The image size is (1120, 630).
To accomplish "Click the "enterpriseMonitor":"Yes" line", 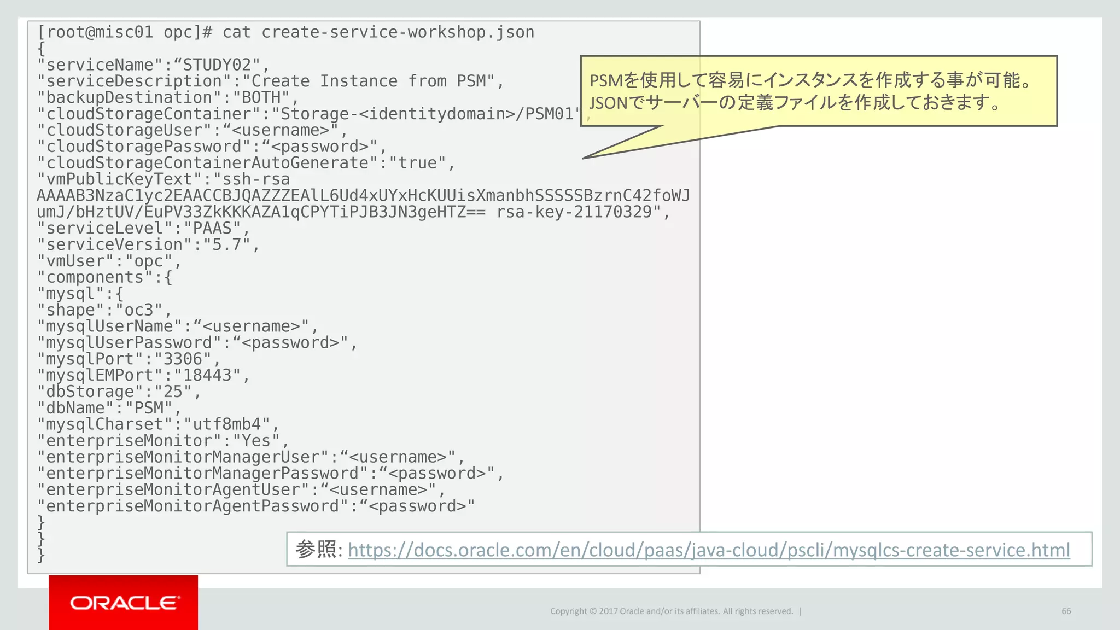I will coord(163,442).
